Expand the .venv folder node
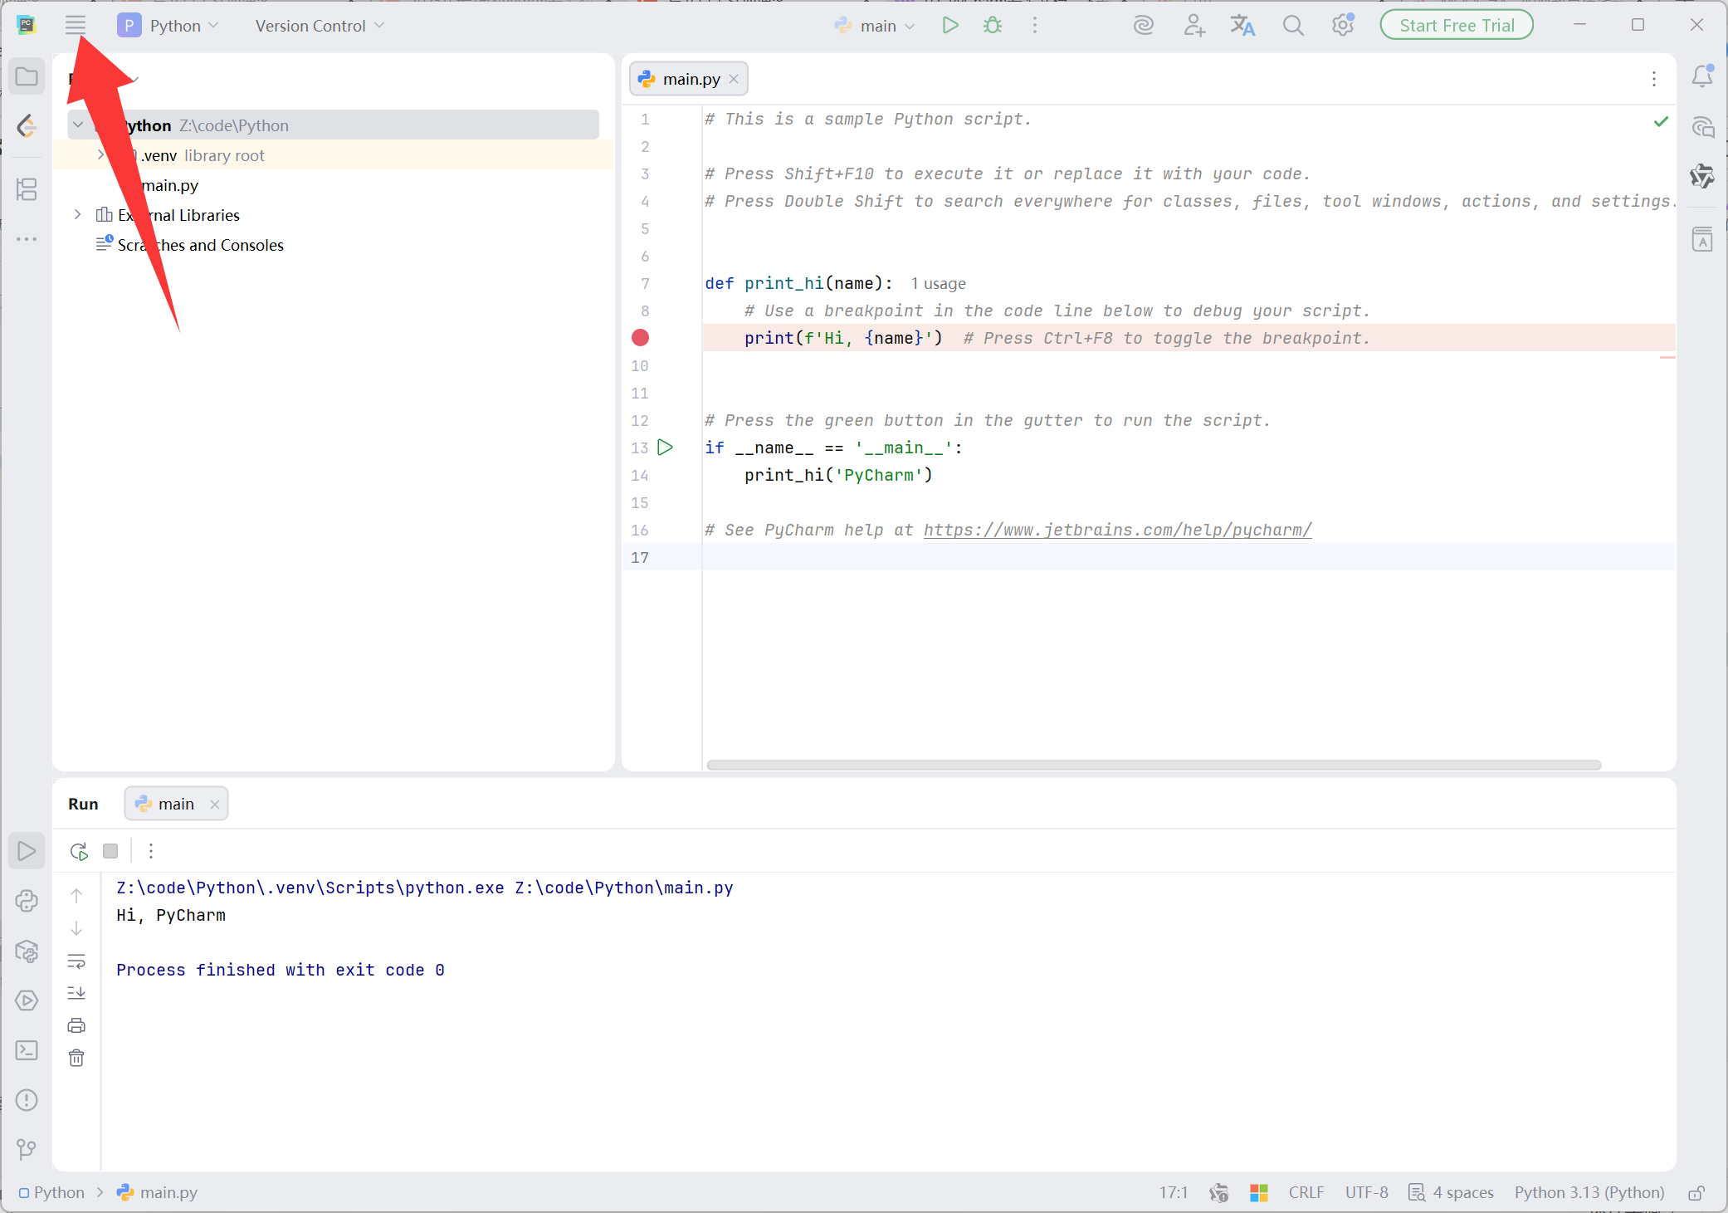Viewport: 1728px width, 1213px height. click(x=101, y=155)
